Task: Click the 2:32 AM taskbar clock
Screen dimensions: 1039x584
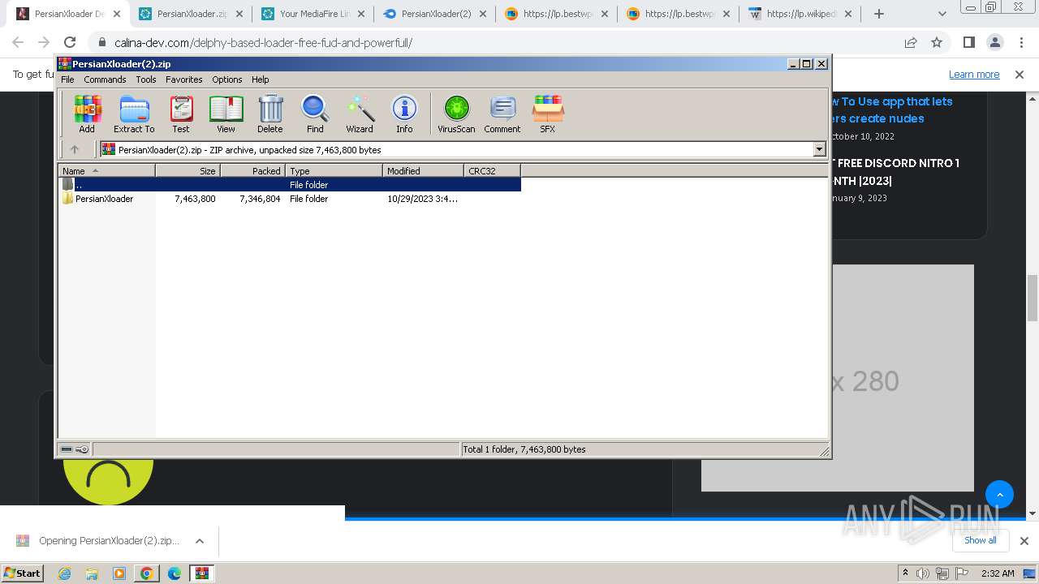Action: (x=998, y=573)
